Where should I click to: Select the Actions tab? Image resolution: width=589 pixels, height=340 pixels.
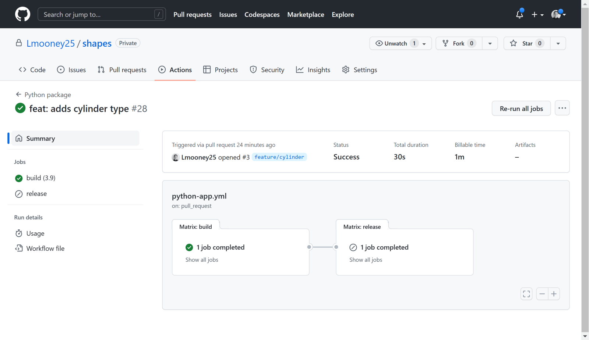coord(175,70)
